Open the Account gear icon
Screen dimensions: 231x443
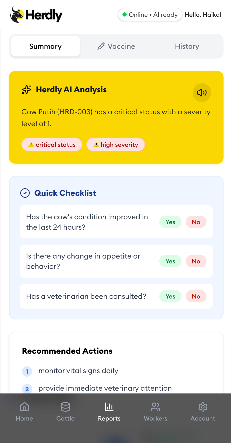[203, 407]
